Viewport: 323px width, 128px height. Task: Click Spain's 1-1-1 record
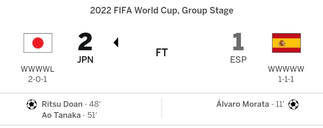pos(286,79)
